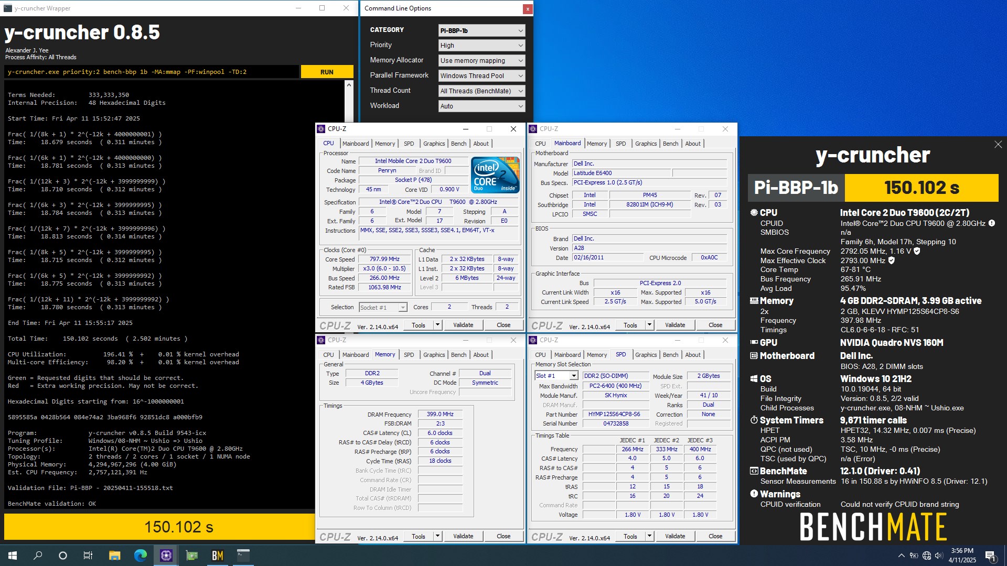Click the BenchMate Warnings icon

[754, 494]
